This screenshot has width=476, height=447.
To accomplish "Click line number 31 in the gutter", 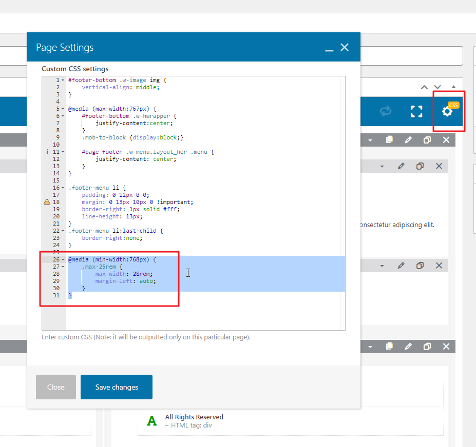I will coord(56,295).
